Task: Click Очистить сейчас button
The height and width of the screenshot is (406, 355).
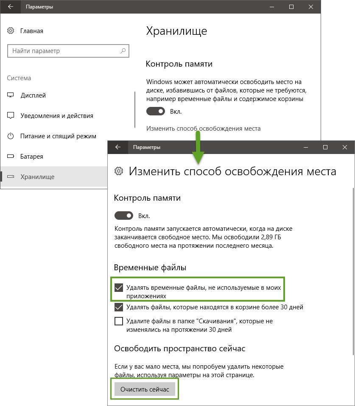Action: pyautogui.click(x=145, y=389)
